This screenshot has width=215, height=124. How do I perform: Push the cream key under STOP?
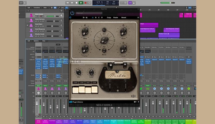click(82, 90)
